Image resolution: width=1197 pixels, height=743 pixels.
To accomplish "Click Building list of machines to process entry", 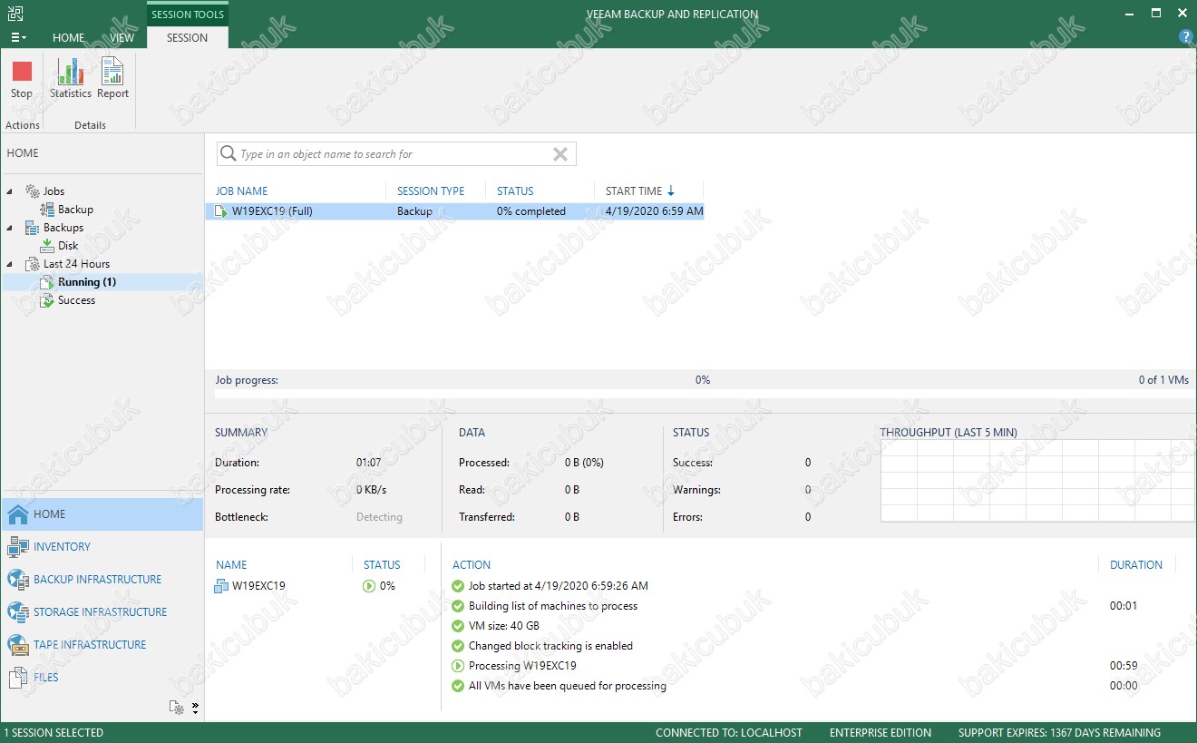I will click(x=553, y=606).
